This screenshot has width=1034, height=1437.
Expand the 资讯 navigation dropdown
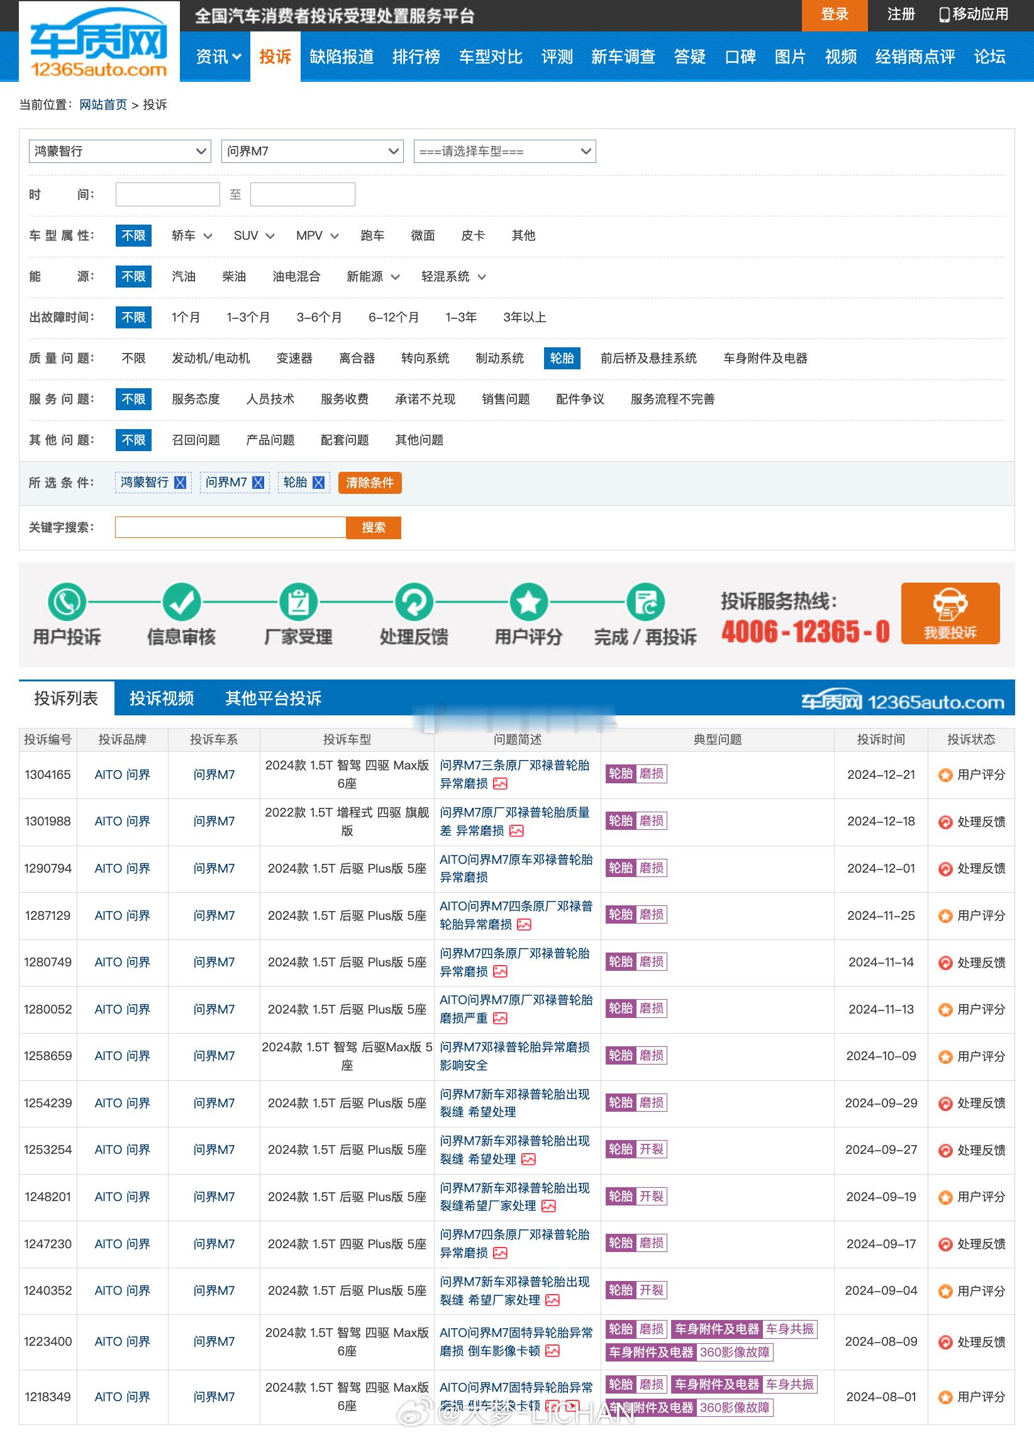tap(218, 57)
